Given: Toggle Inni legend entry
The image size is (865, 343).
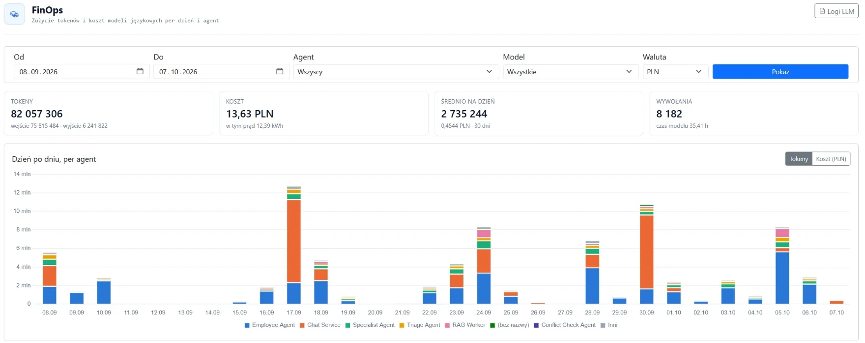Looking at the screenshot, I should (609, 325).
